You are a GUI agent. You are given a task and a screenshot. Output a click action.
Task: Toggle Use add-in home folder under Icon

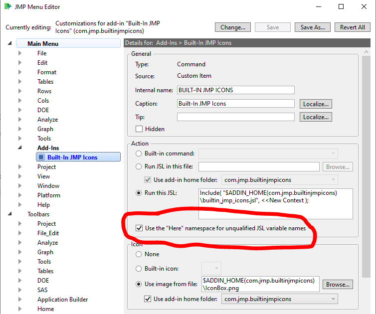148,299
